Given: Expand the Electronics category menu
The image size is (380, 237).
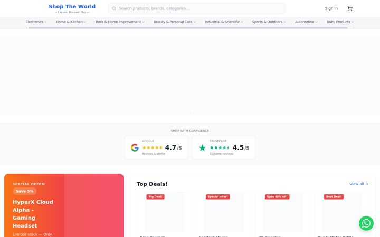Looking at the screenshot, I should 36,22.
